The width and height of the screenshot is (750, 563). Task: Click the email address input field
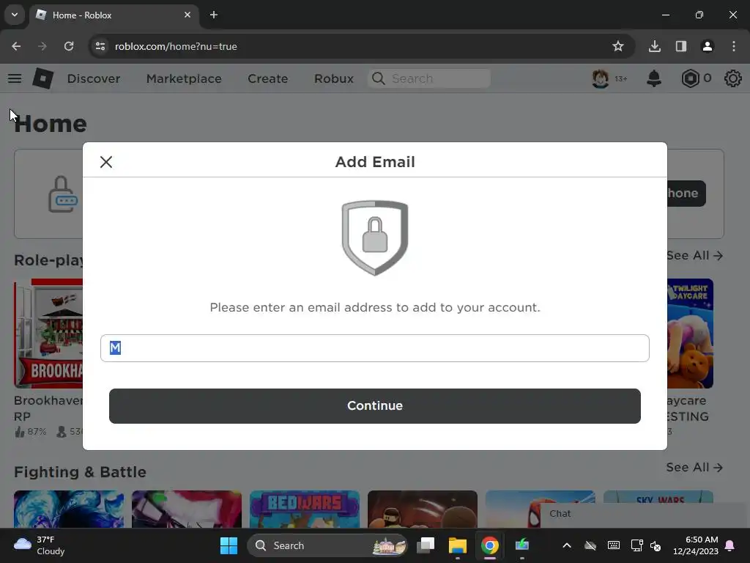(374, 348)
